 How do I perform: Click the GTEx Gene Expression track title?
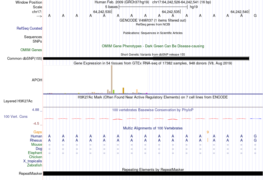[x=153, y=63]
